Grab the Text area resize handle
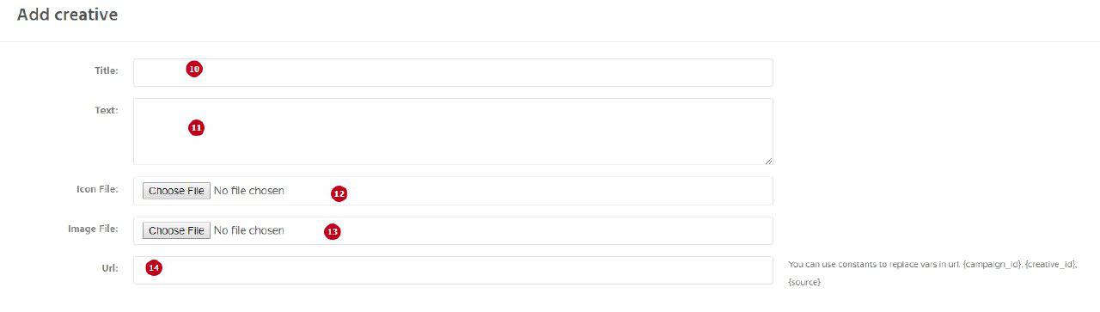 click(x=767, y=160)
